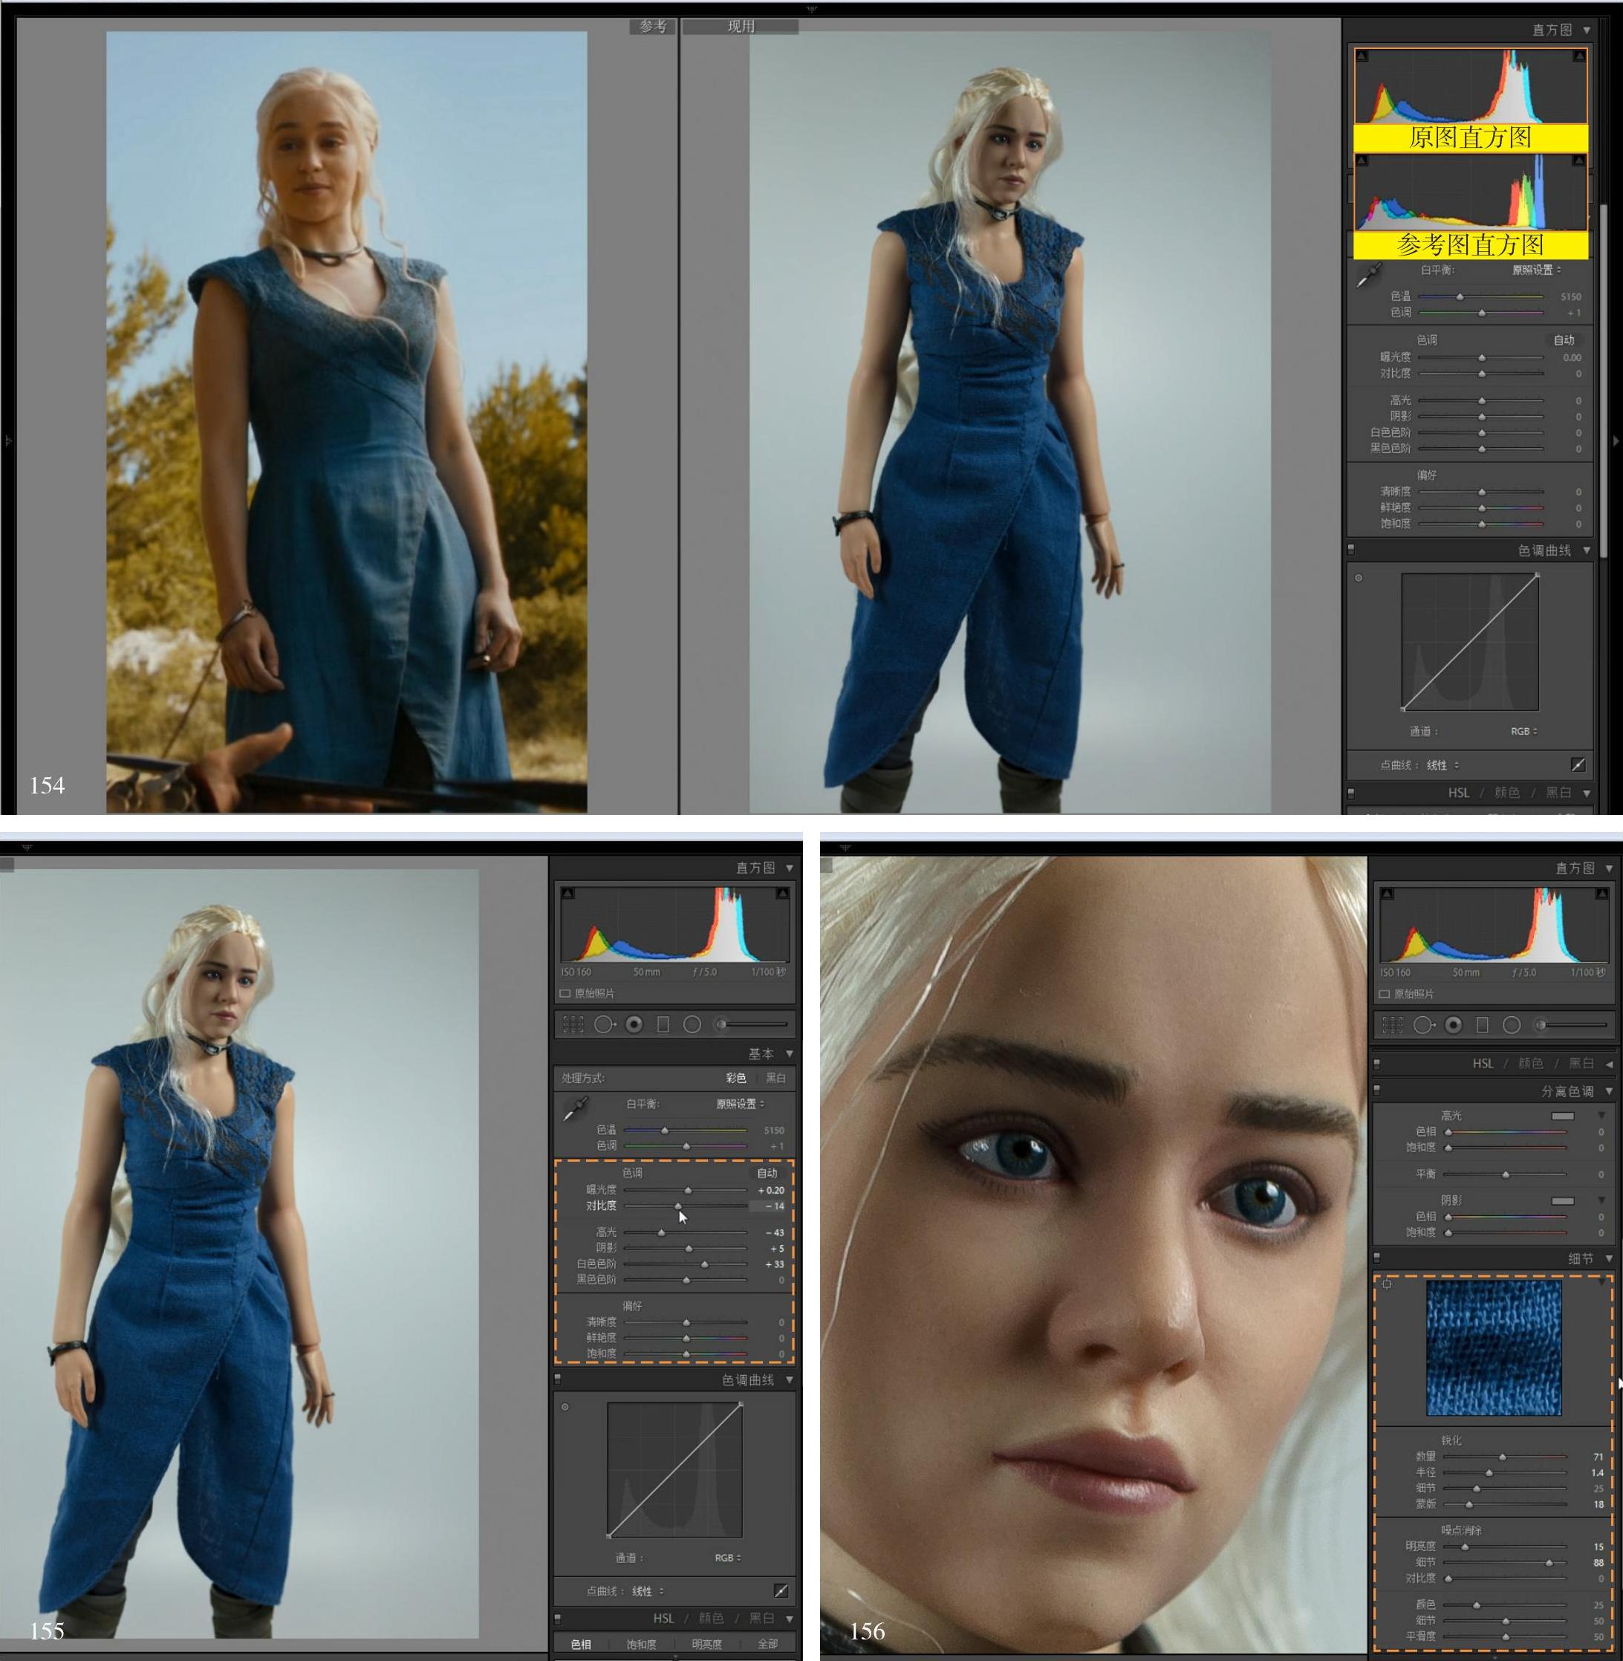This screenshot has width=1623, height=1661.
Task: Open RGB channel dropdown in reference-compare window
Action: [x=1524, y=731]
